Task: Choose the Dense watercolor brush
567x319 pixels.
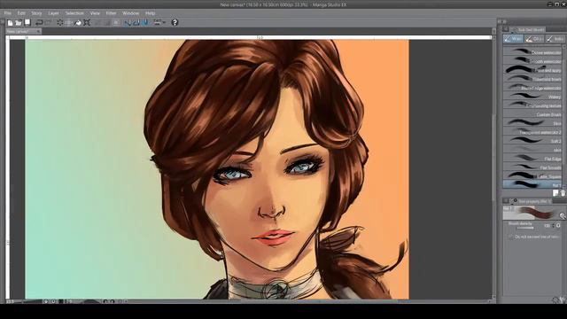Action: tap(532, 52)
